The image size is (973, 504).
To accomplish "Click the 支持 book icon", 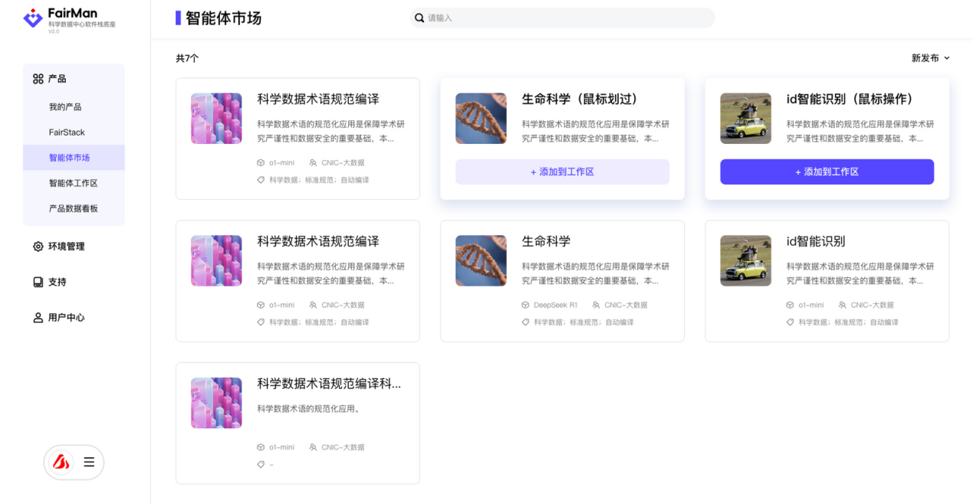I will pos(38,282).
